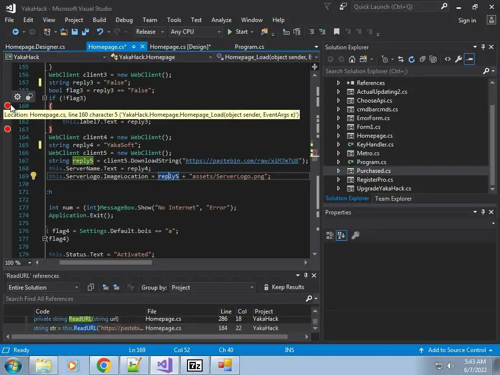This screenshot has width=500, height=375.
Task: Open the Analyze menu
Action: click(221, 20)
